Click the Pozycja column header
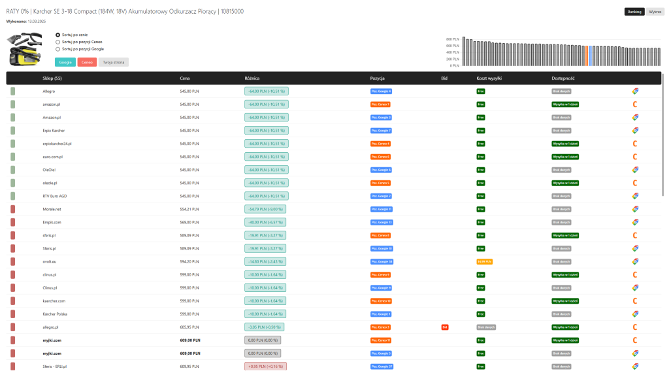 pos(377,78)
